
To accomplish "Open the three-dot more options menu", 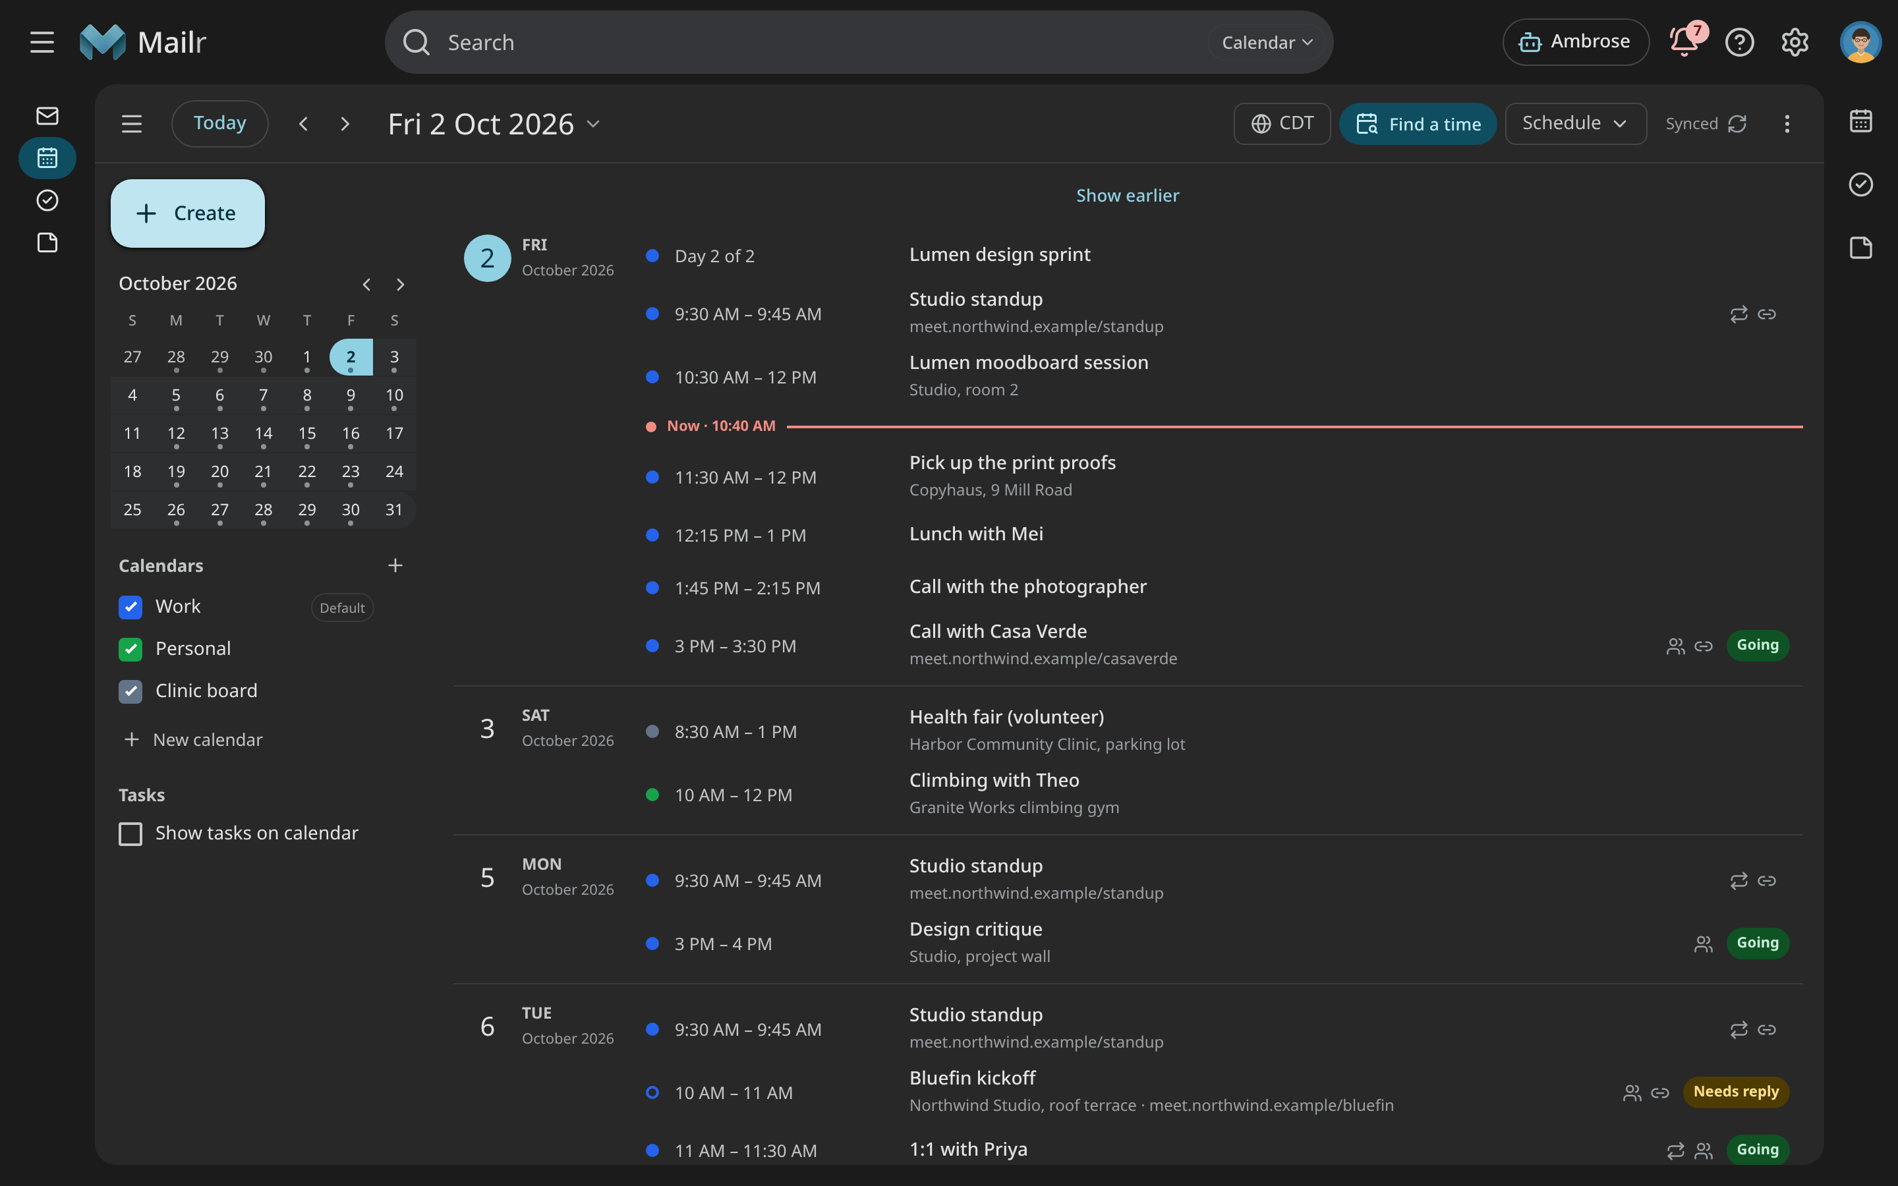I will pos(1787,124).
